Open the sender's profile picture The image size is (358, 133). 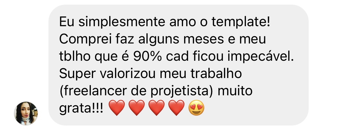[x=26, y=113]
